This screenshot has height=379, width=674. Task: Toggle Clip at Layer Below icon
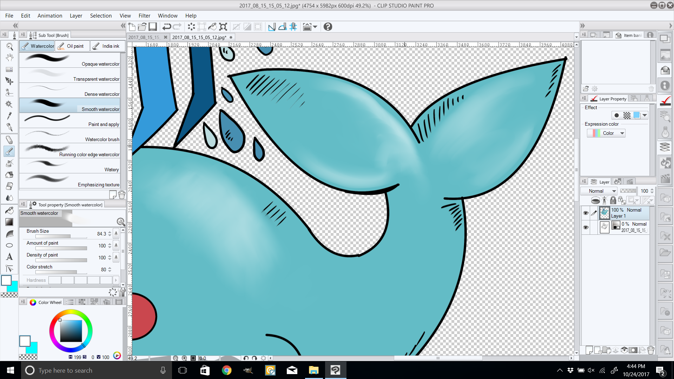click(595, 200)
